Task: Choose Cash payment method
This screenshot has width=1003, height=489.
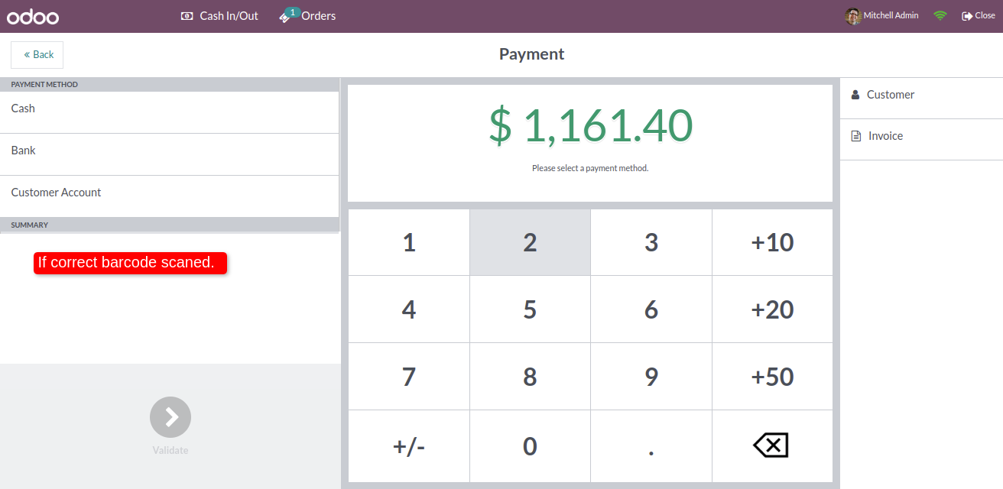Action: point(169,108)
